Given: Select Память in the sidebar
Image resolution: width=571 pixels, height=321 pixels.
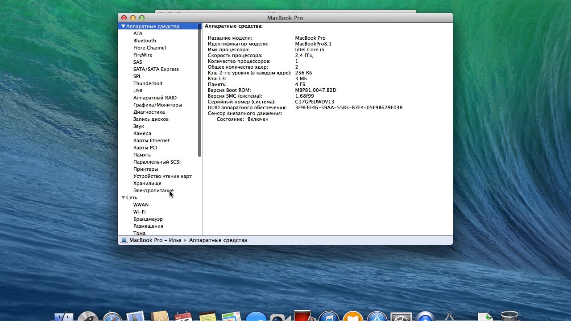Looking at the screenshot, I should (x=142, y=155).
